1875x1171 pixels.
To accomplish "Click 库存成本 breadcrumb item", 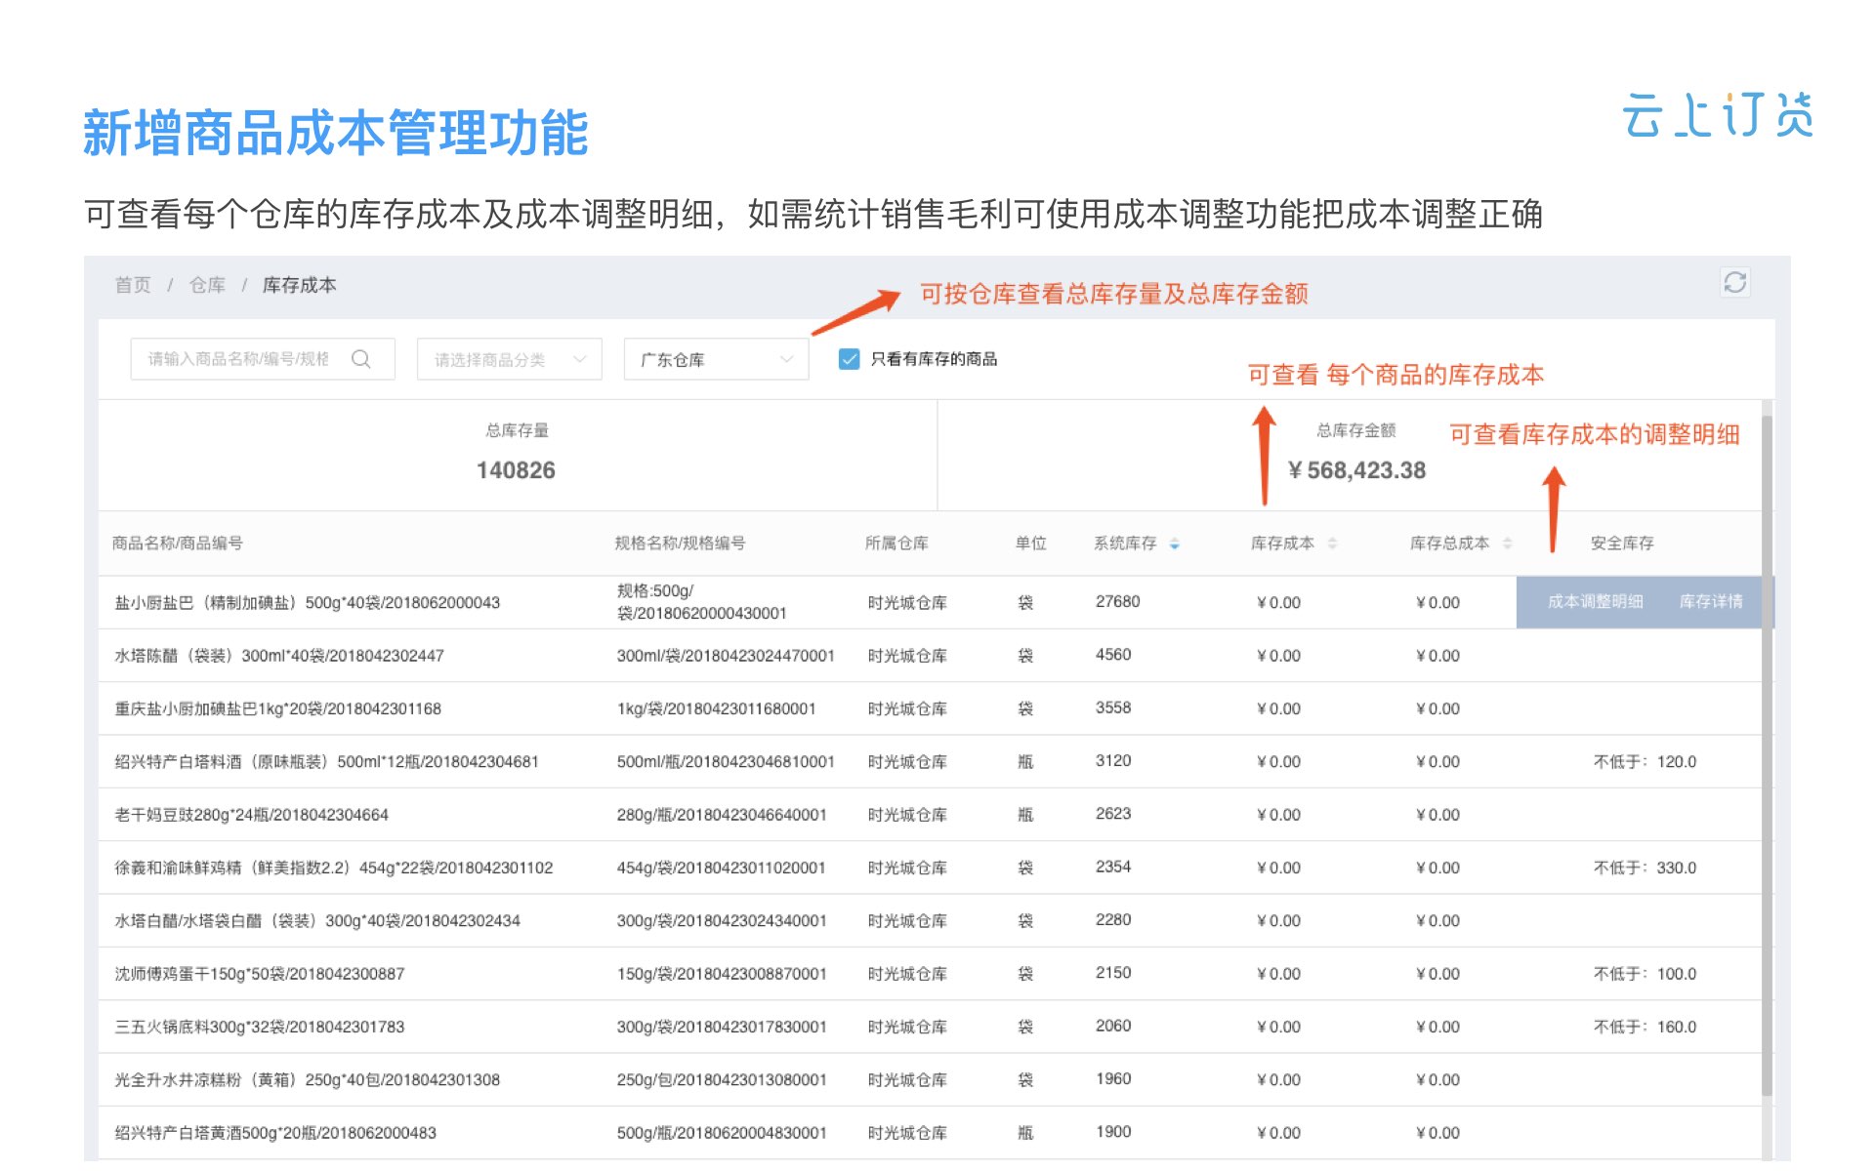I will 300,285.
